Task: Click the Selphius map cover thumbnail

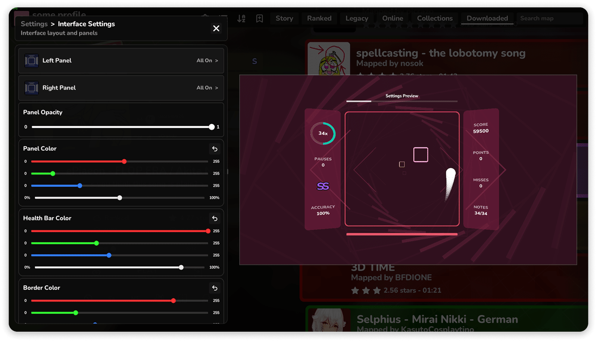Action: click(x=329, y=320)
